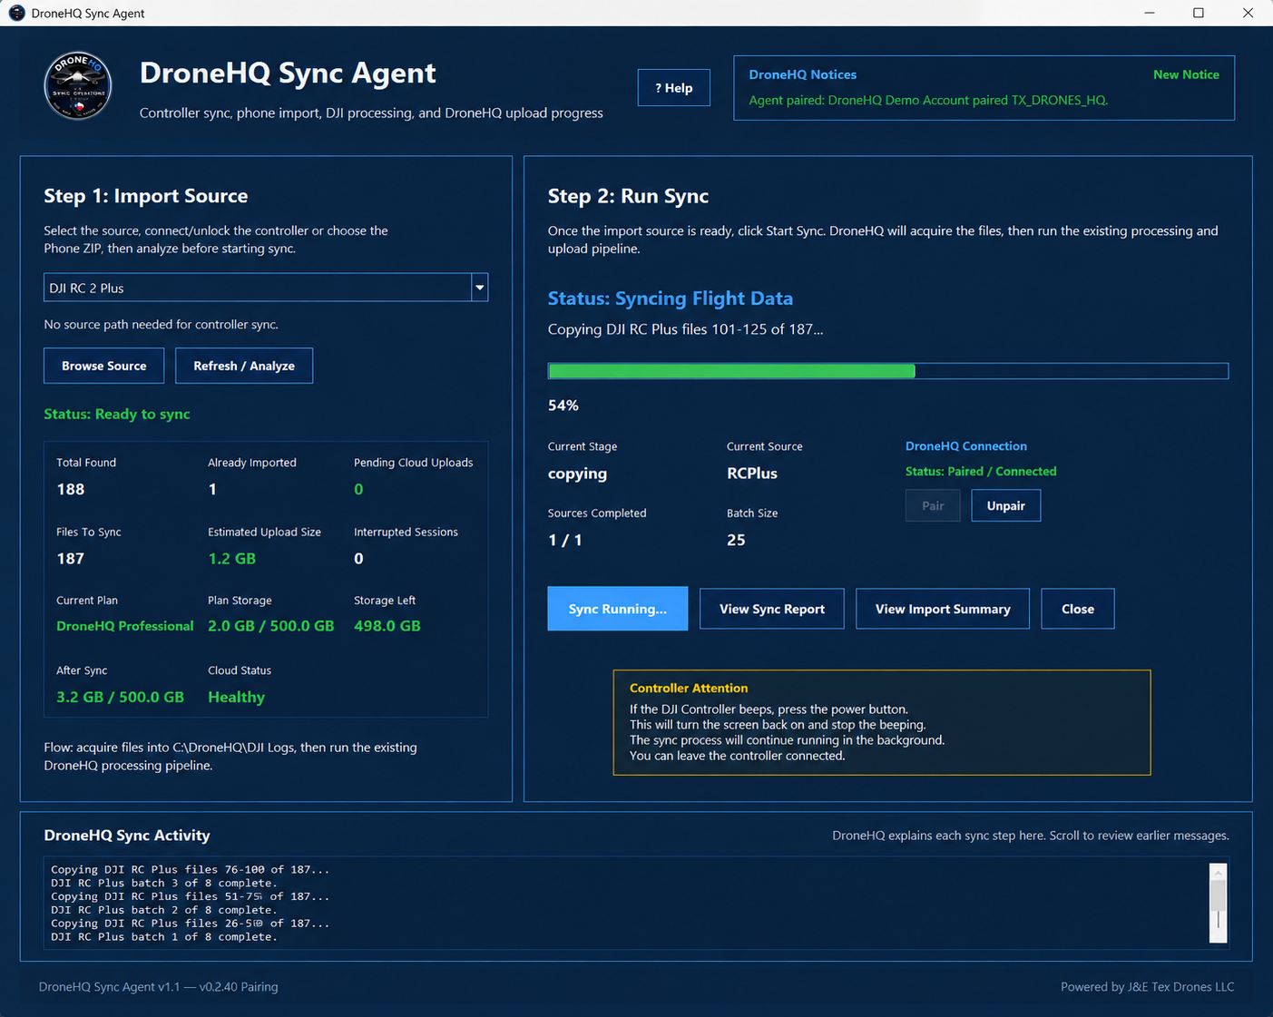Click log line 'batch 3 of 8 complete'
This screenshot has width=1273, height=1017.
[164, 883]
